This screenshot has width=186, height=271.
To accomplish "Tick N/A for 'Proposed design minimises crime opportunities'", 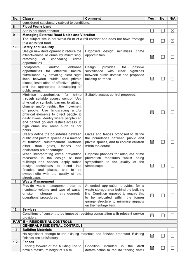I will click(x=172, y=57).
